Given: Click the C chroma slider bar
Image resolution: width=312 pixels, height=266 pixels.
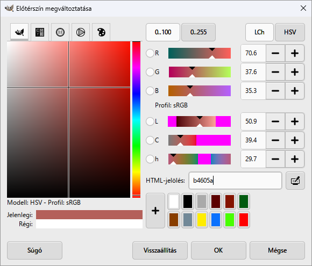Looking at the screenshot, I should [x=200, y=140].
